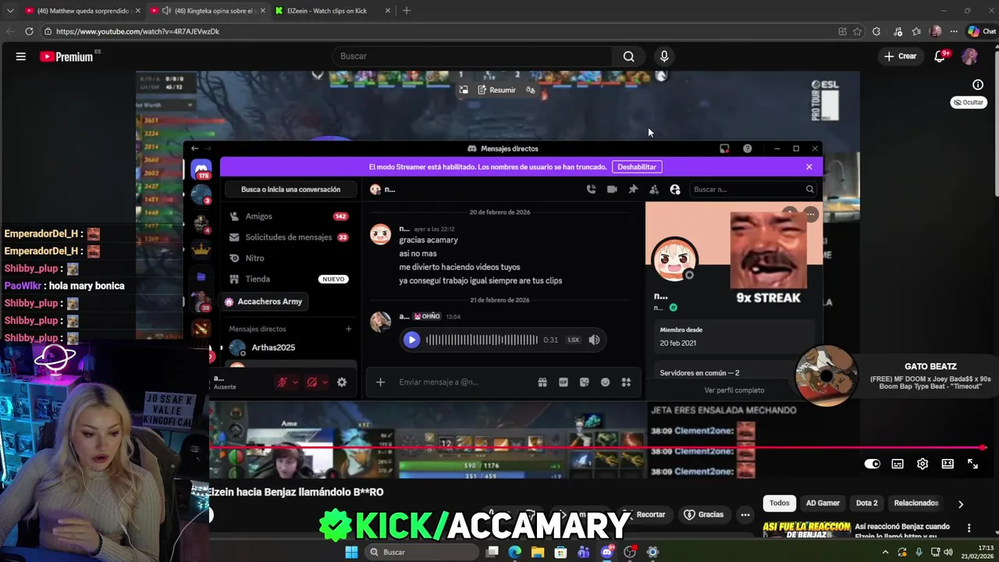Go to Discord home direct messages icon
This screenshot has width=999, height=562.
201,169
